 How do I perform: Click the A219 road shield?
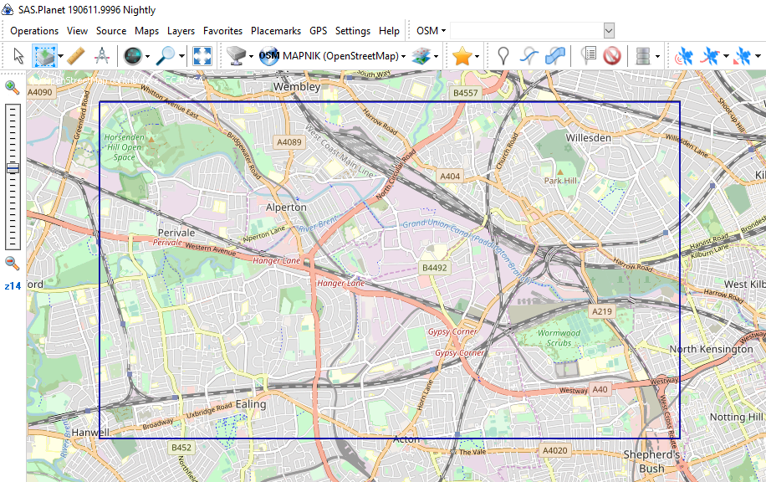pos(602,311)
